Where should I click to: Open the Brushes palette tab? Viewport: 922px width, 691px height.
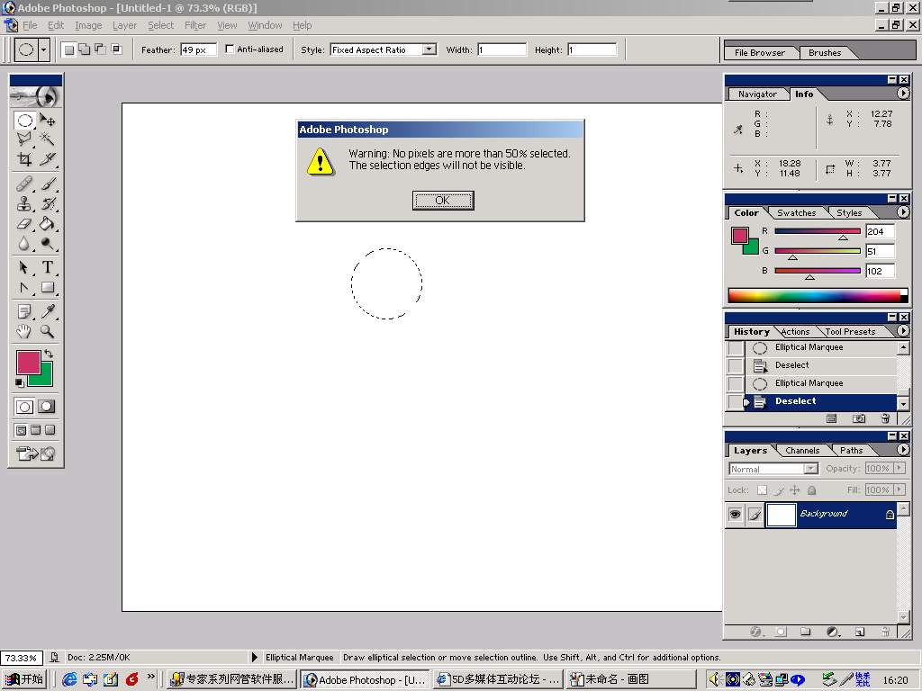pos(825,52)
